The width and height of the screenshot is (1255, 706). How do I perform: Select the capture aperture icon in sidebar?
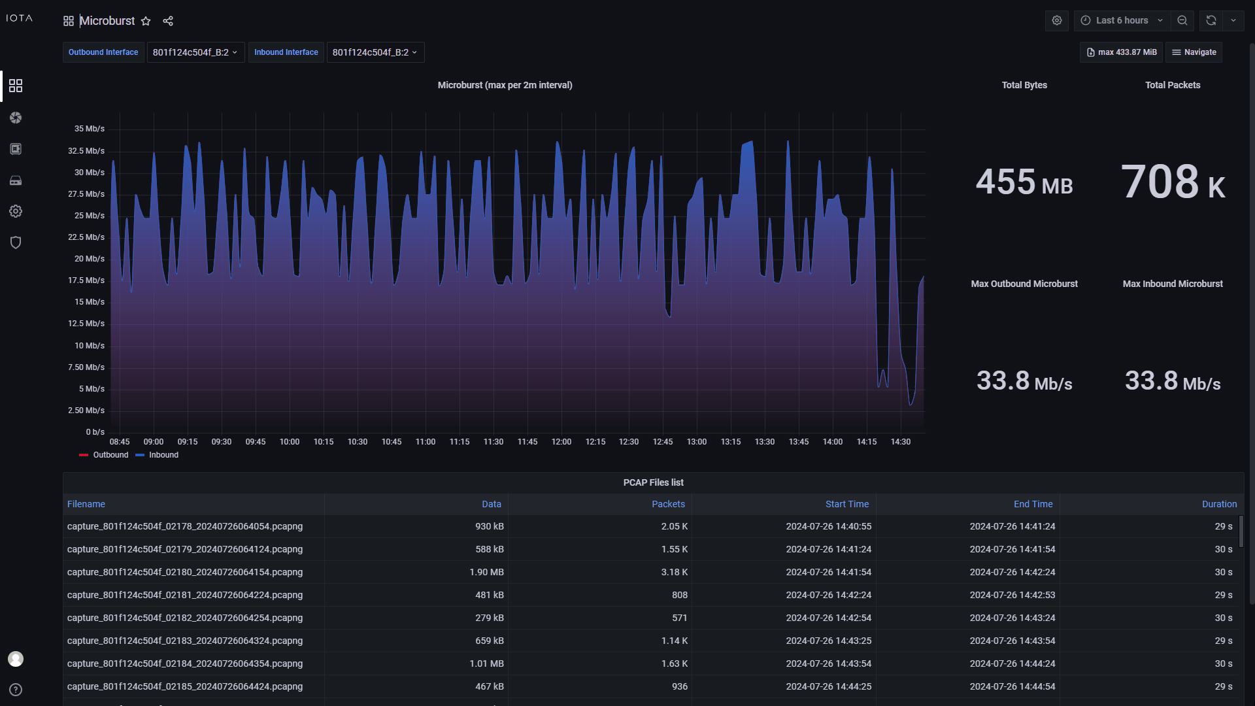click(16, 118)
